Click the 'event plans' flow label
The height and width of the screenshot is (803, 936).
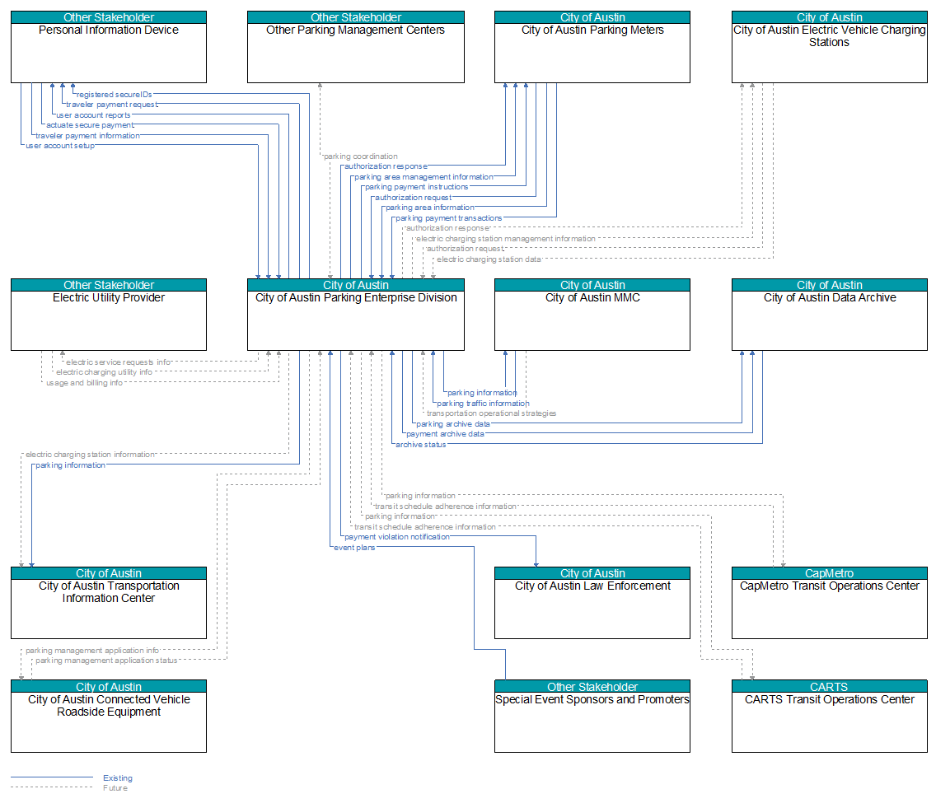(354, 548)
